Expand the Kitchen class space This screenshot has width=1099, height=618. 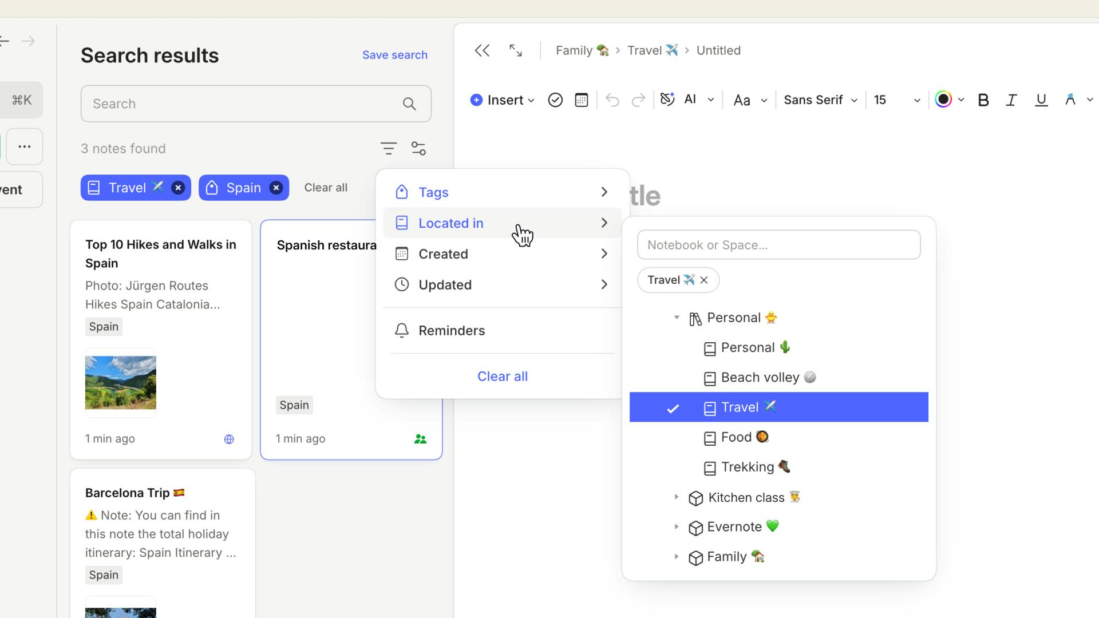click(x=676, y=497)
